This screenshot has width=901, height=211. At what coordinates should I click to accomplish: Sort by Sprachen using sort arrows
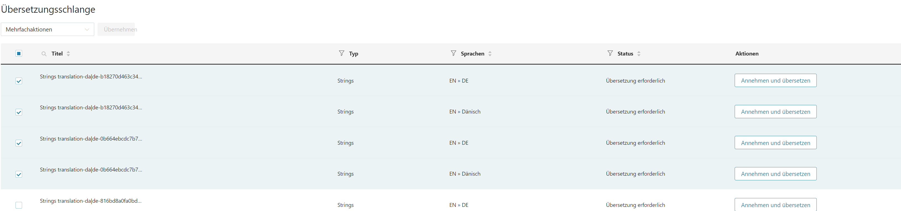pos(490,54)
